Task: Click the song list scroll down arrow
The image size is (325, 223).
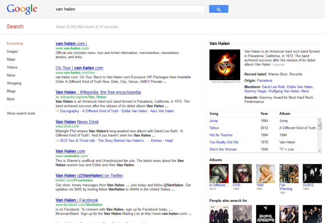Action: (320, 151)
